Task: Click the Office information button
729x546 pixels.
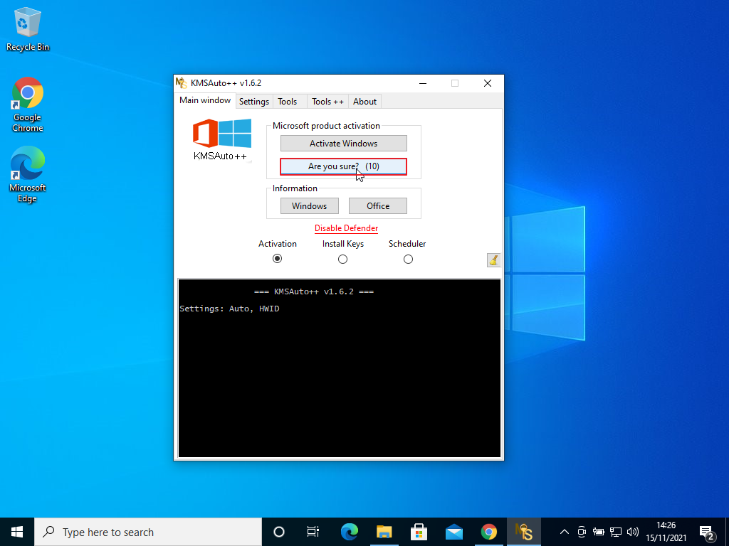Action: (378, 206)
